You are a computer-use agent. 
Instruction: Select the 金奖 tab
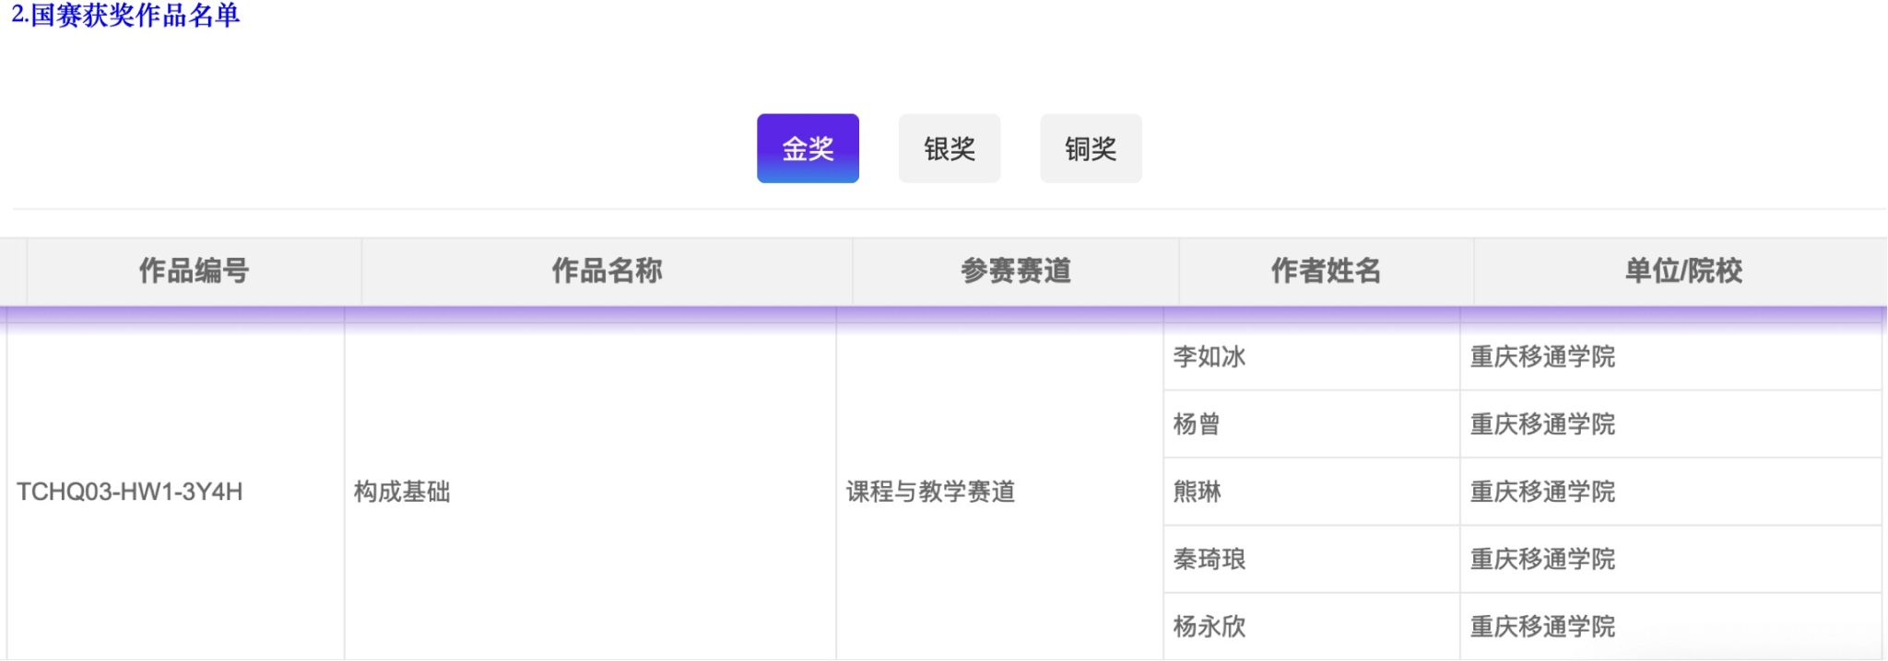coord(808,148)
